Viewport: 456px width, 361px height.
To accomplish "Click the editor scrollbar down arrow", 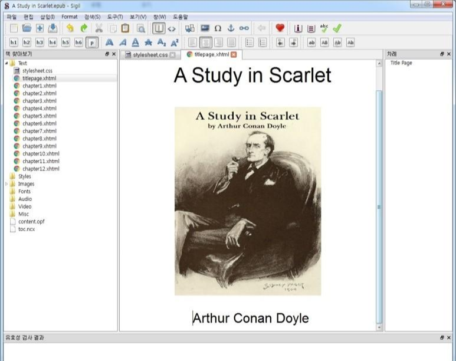I will (x=379, y=327).
